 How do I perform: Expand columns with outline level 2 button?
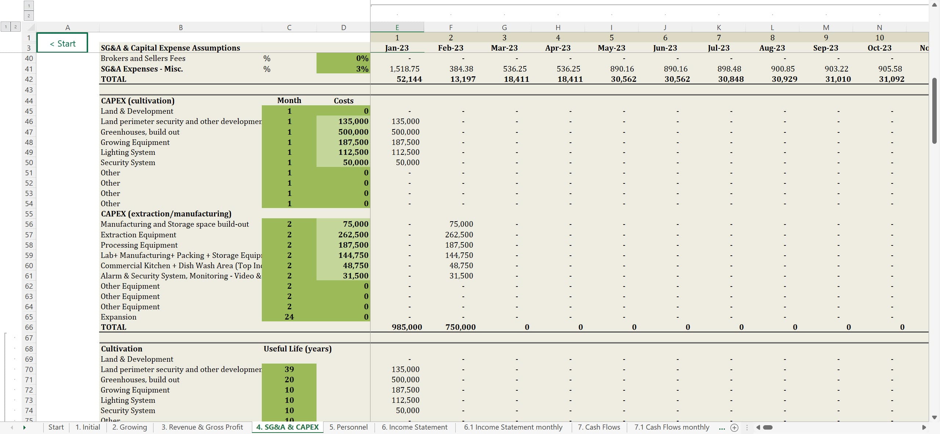[x=29, y=15]
